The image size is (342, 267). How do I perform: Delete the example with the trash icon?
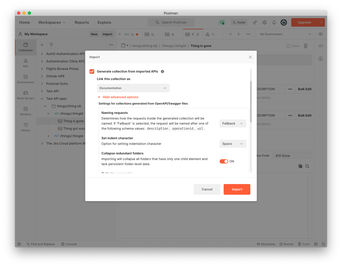pos(306,46)
